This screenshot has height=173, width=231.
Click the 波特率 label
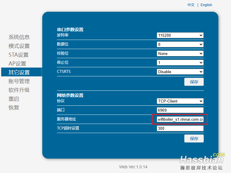point(63,35)
